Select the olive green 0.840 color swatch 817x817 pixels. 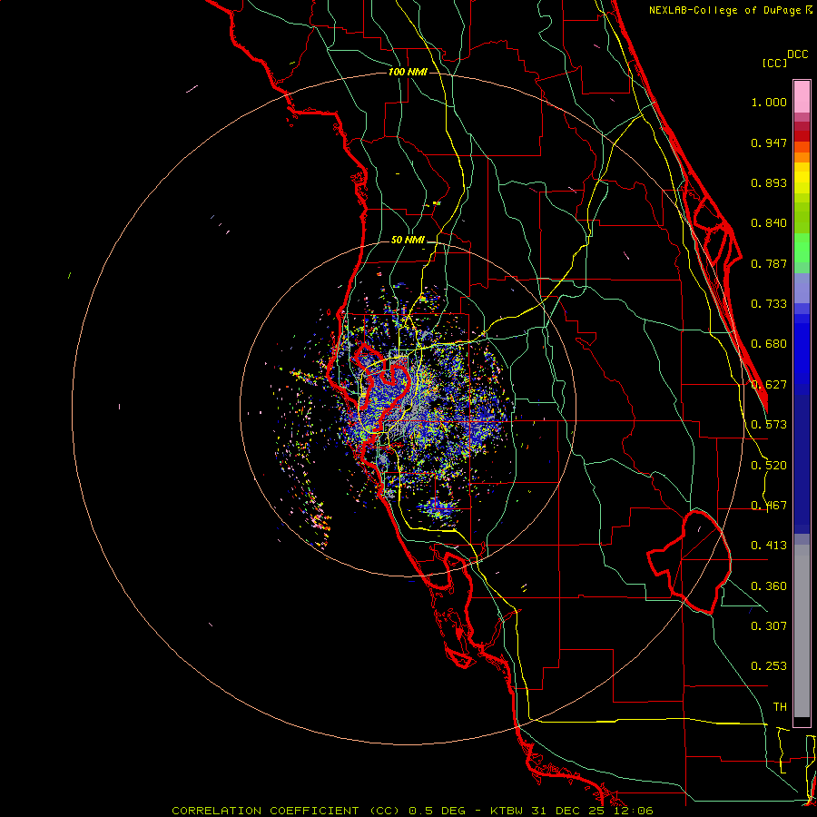pos(802,218)
